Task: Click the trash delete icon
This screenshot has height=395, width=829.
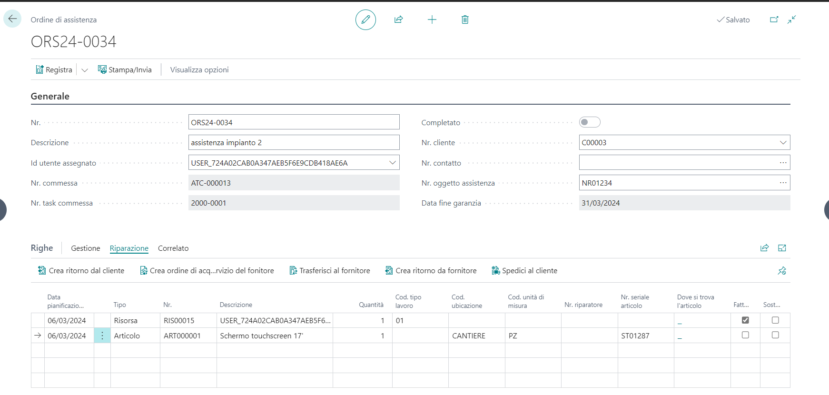Action: click(x=465, y=20)
